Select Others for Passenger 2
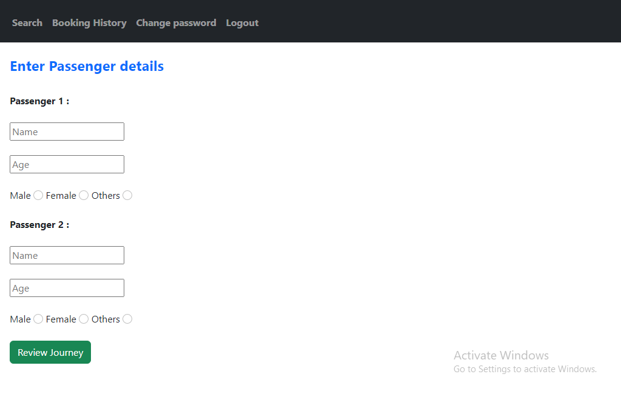 pos(127,319)
